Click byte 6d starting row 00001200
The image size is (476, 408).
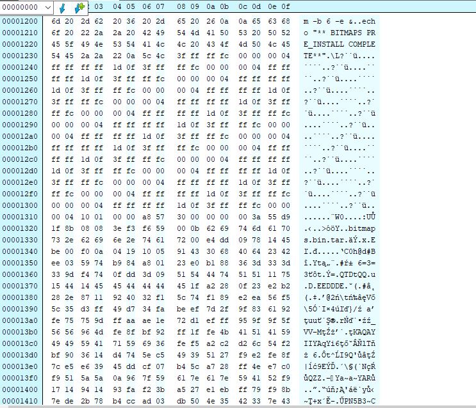(56, 21)
